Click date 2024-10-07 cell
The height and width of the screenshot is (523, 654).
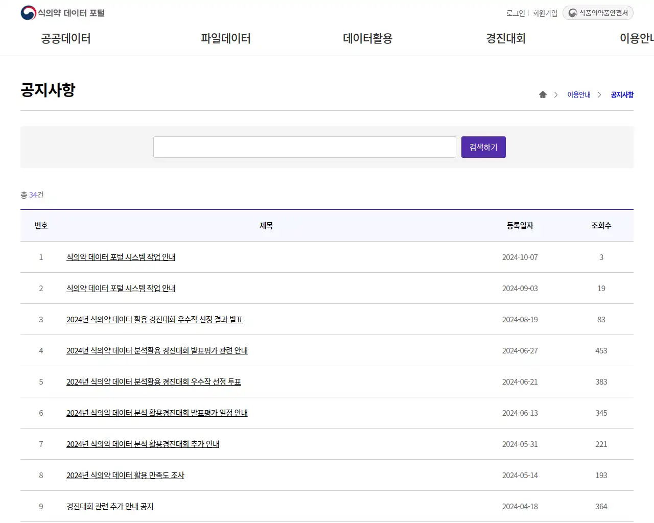(520, 257)
